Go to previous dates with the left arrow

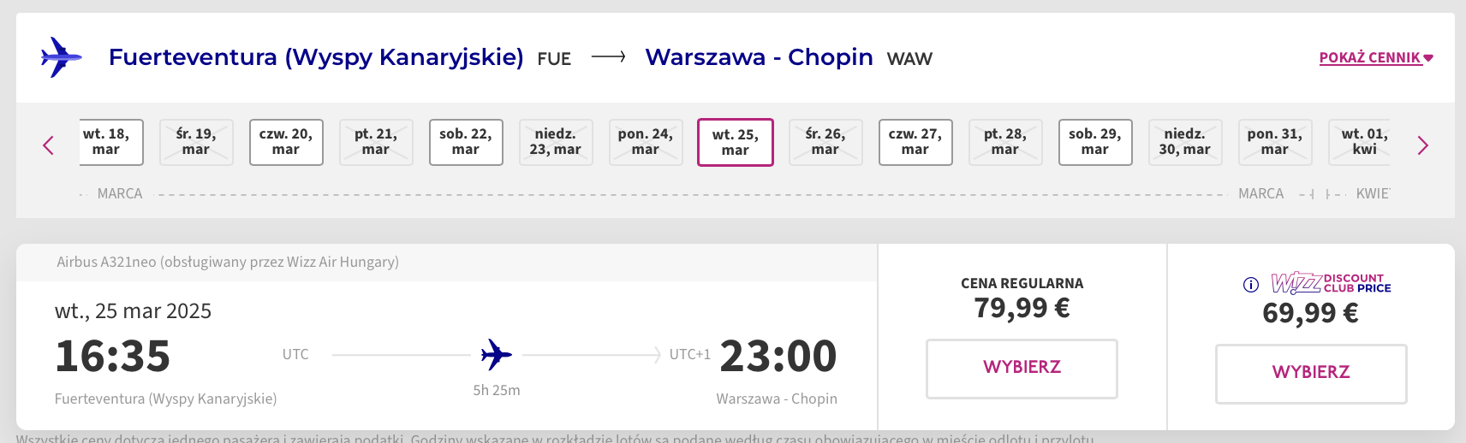point(49,145)
